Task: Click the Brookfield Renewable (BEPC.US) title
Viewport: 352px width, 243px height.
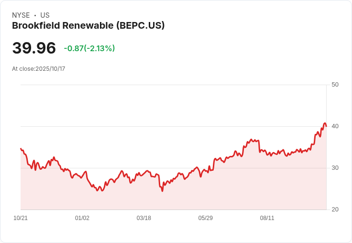Action: (x=88, y=26)
